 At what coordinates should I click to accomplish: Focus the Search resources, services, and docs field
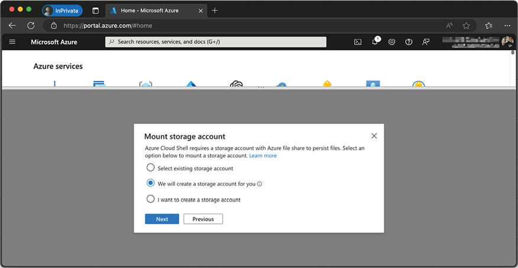(216, 42)
